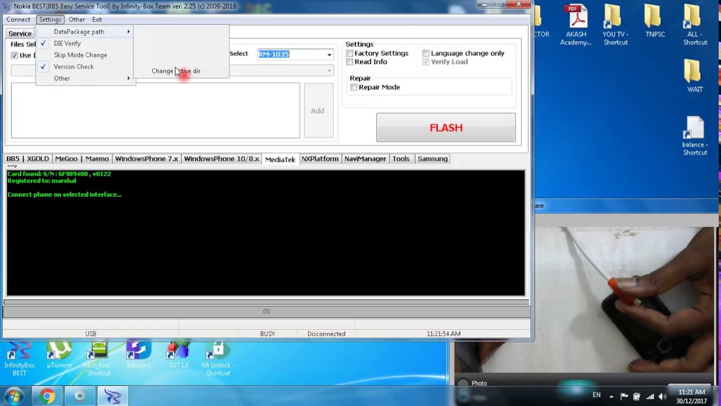
Task: Open Action Center flag tray icon
Action: click(x=624, y=396)
